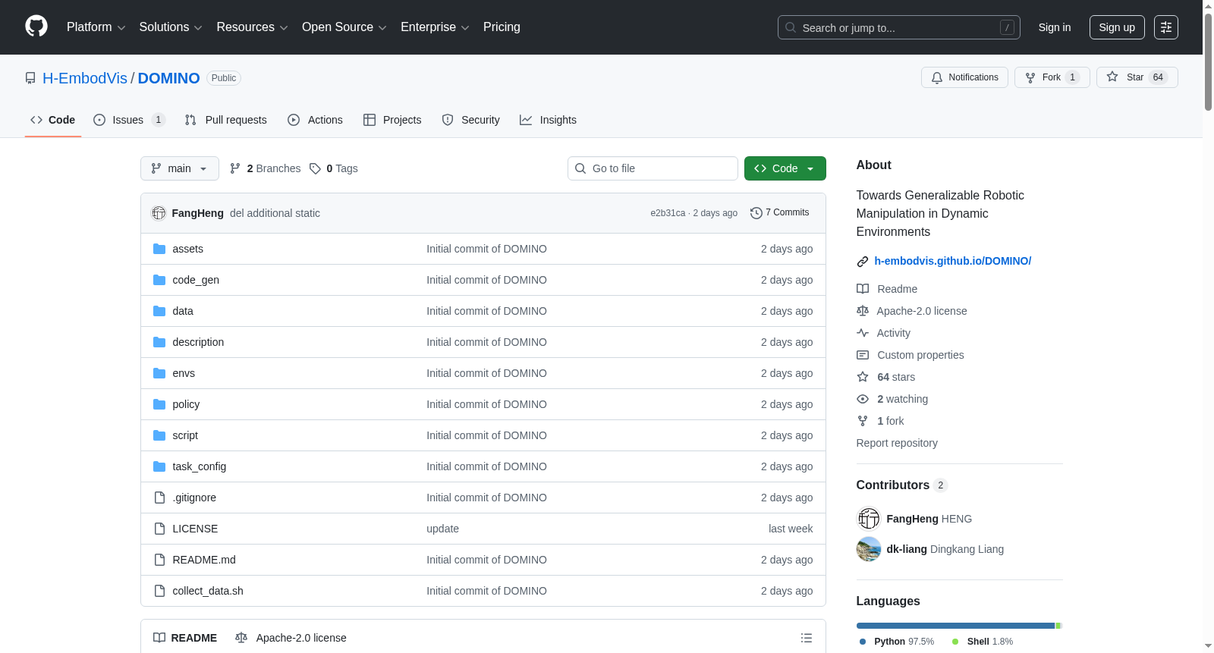Image resolution: width=1214 pixels, height=653 pixels.
Task: Click the commit history clock icon
Action: pyautogui.click(x=756, y=213)
